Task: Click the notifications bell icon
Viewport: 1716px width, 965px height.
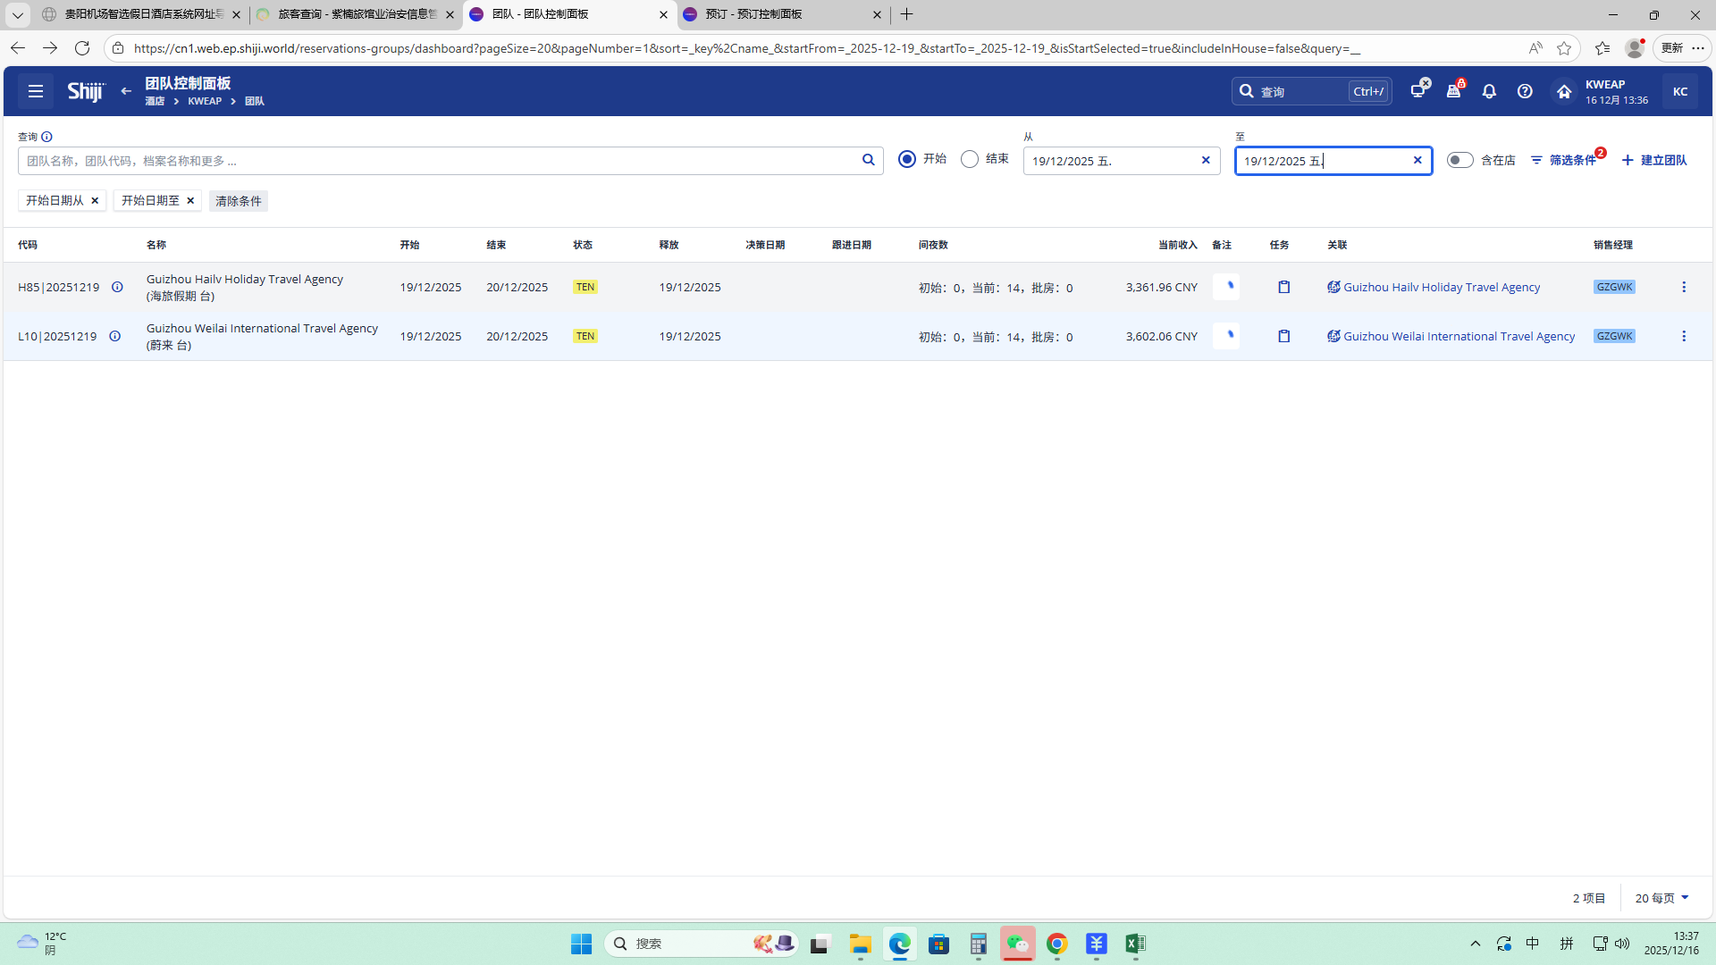Action: [x=1489, y=91]
